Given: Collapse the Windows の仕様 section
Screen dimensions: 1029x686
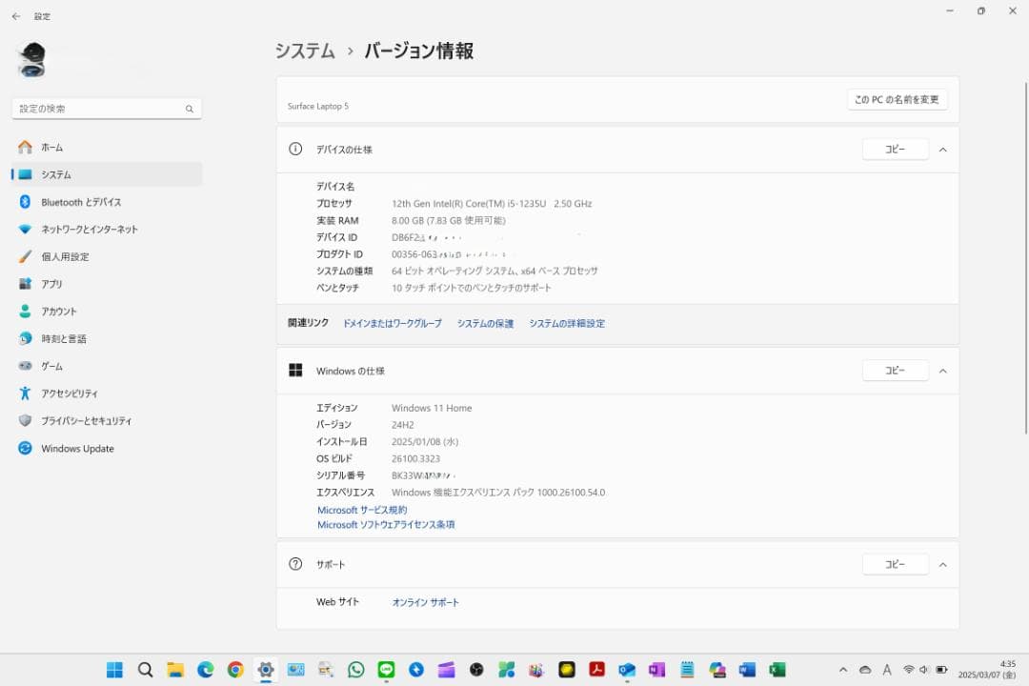Looking at the screenshot, I should point(942,371).
